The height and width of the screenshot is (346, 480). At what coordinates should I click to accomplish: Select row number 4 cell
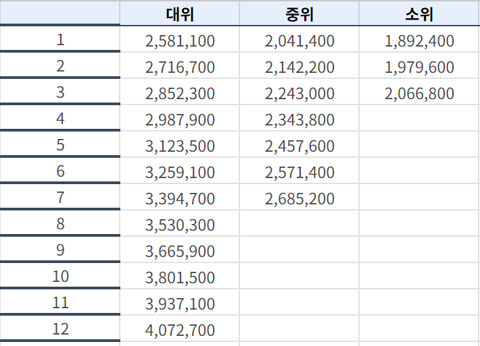point(60,118)
